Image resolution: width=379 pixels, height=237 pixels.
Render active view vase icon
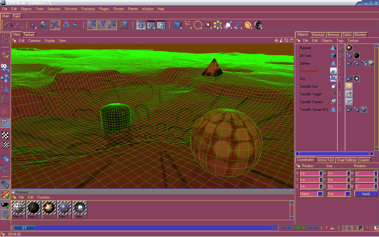(141, 25)
